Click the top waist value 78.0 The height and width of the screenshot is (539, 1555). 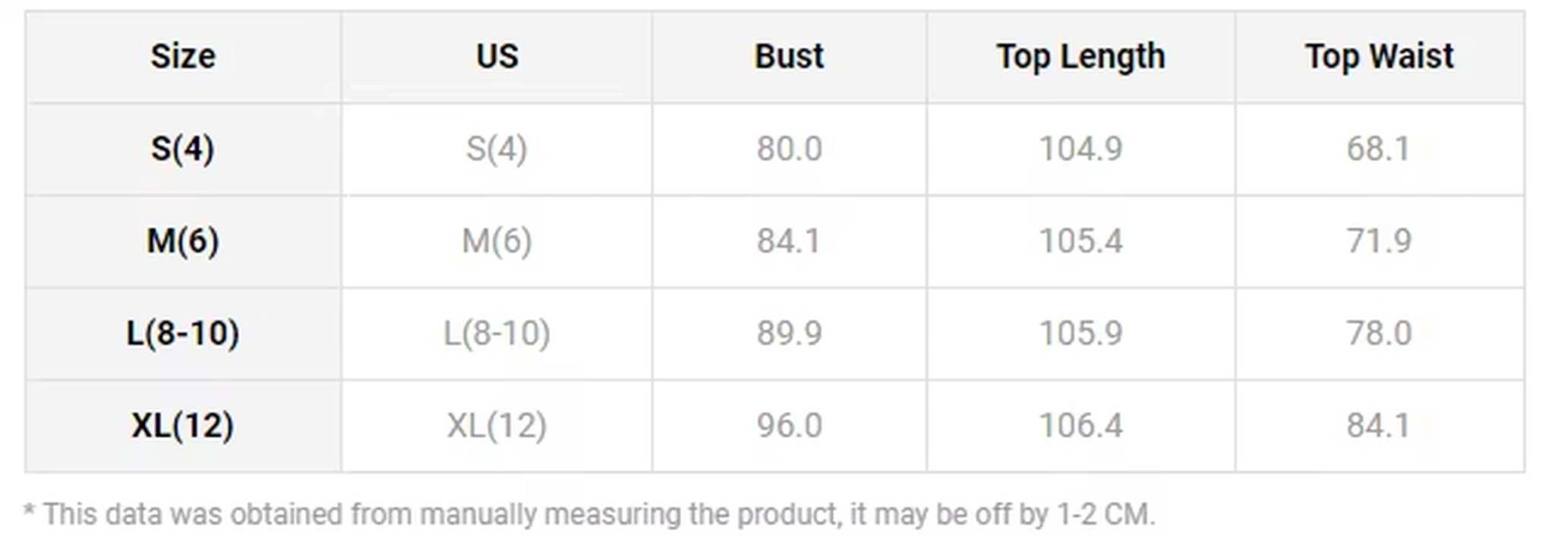coord(1379,333)
